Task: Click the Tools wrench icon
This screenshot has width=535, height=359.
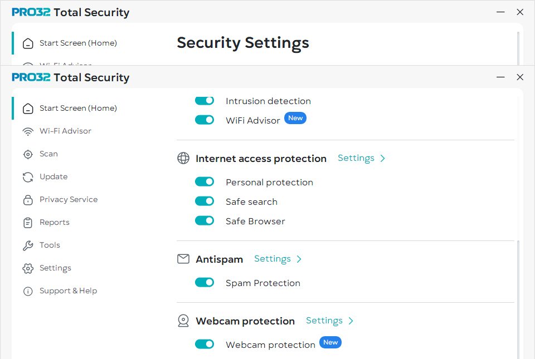Action: pyautogui.click(x=28, y=245)
